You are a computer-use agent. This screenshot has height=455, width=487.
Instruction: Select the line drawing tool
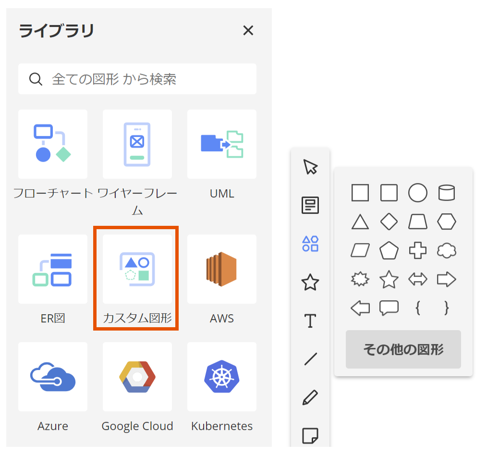310,359
